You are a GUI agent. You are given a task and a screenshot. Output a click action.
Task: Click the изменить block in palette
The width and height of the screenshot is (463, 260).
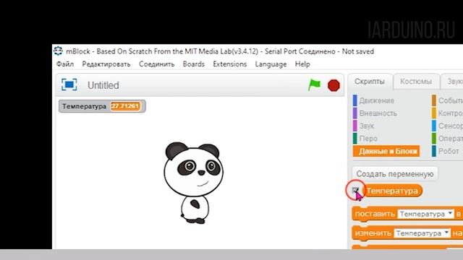pos(373,233)
